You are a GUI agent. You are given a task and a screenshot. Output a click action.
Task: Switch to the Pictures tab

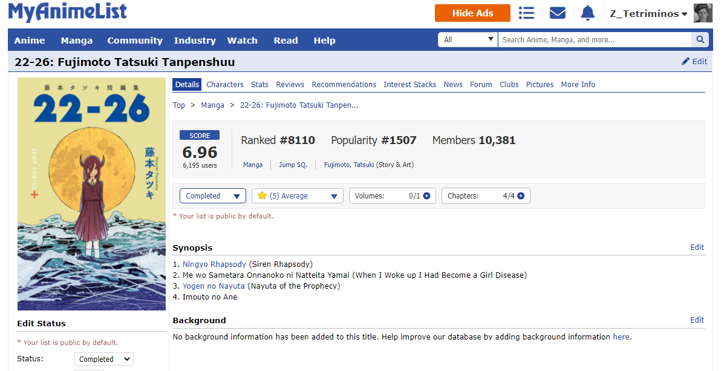(540, 85)
